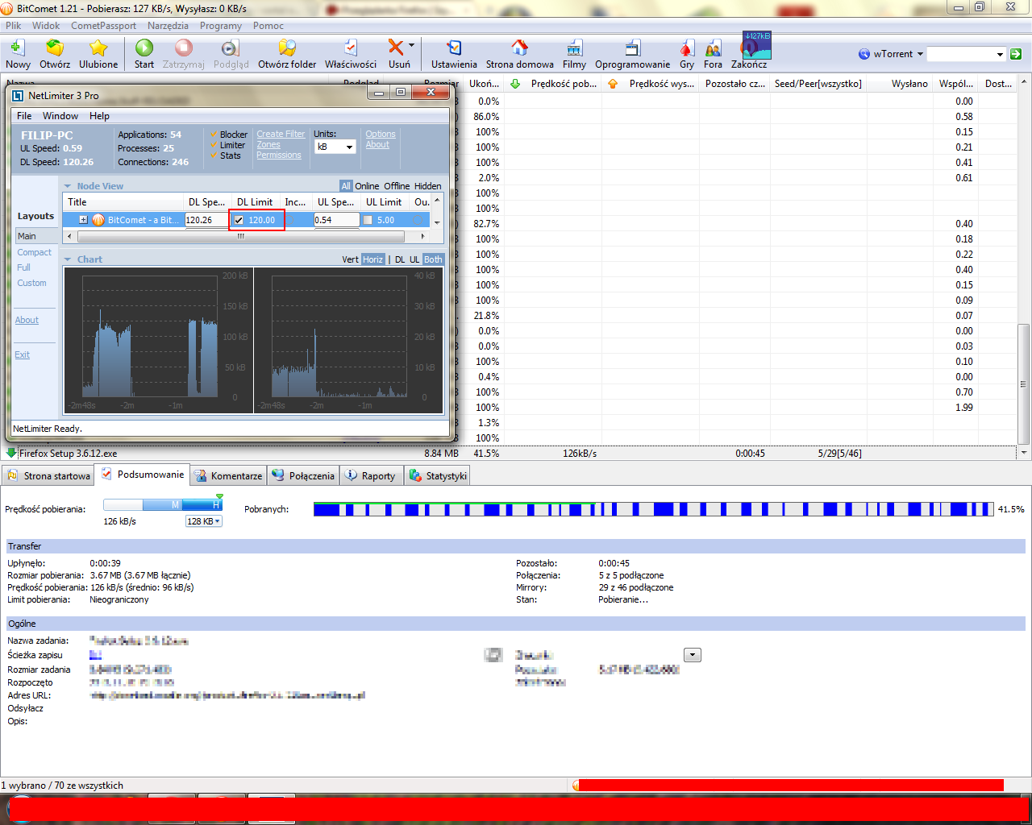Set chart orientation to Vert
Screen dimensions: 1032x825
click(x=350, y=259)
